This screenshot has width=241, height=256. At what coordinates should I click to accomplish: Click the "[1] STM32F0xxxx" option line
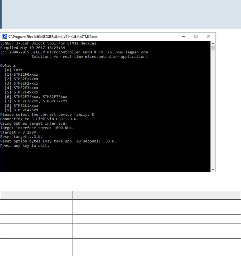tap(21, 74)
